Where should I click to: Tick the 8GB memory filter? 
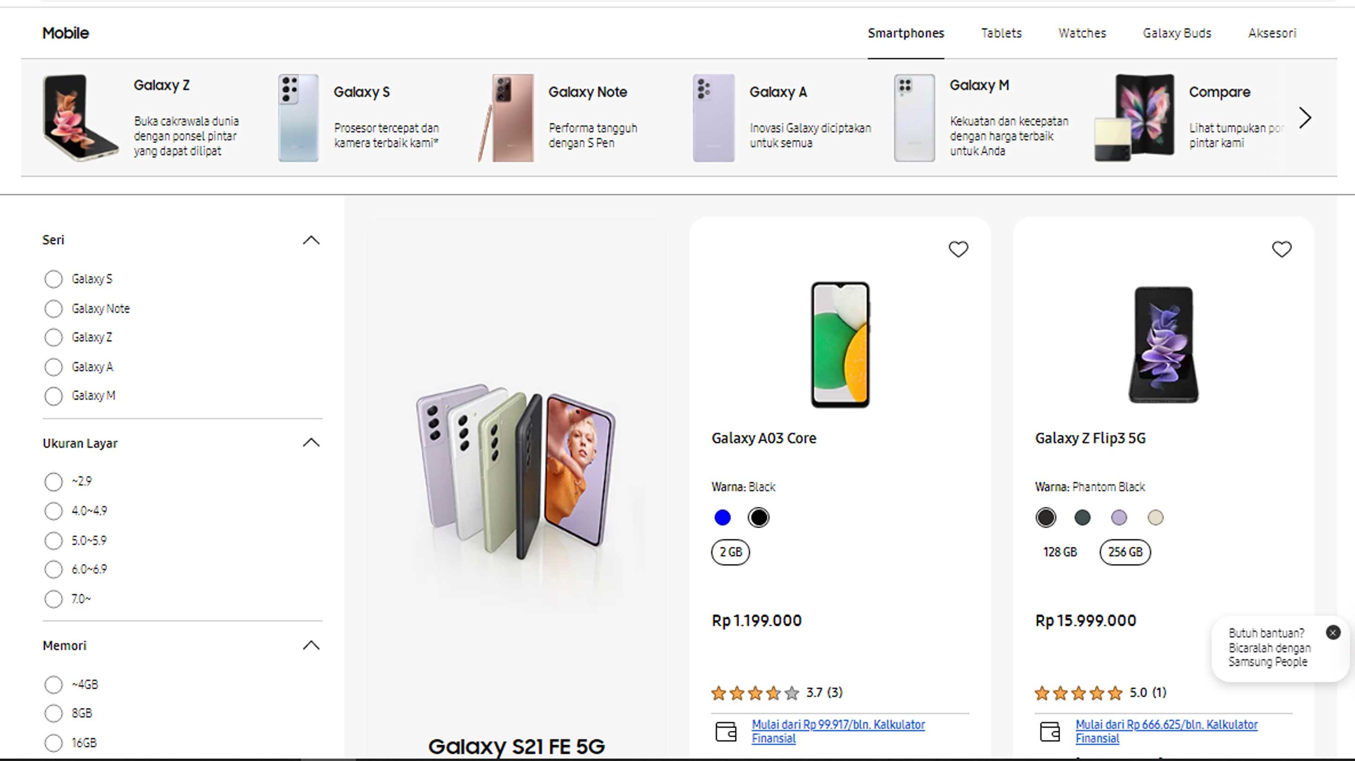point(53,713)
